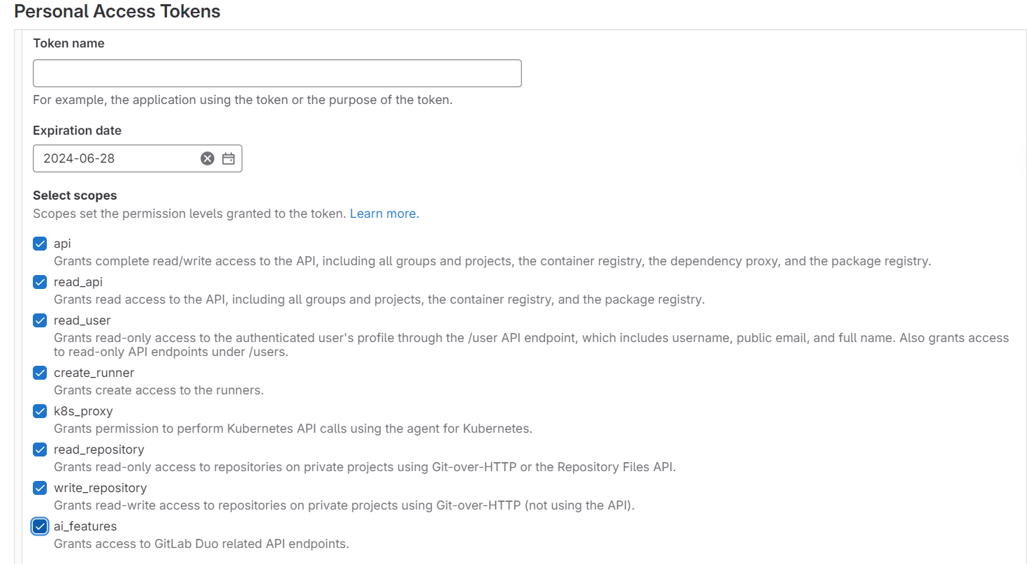Disable the read_repository scope
The height and width of the screenshot is (564, 1027).
pos(40,450)
